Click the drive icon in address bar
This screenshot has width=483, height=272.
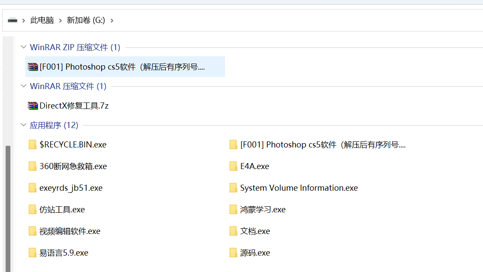pyautogui.click(x=13, y=20)
